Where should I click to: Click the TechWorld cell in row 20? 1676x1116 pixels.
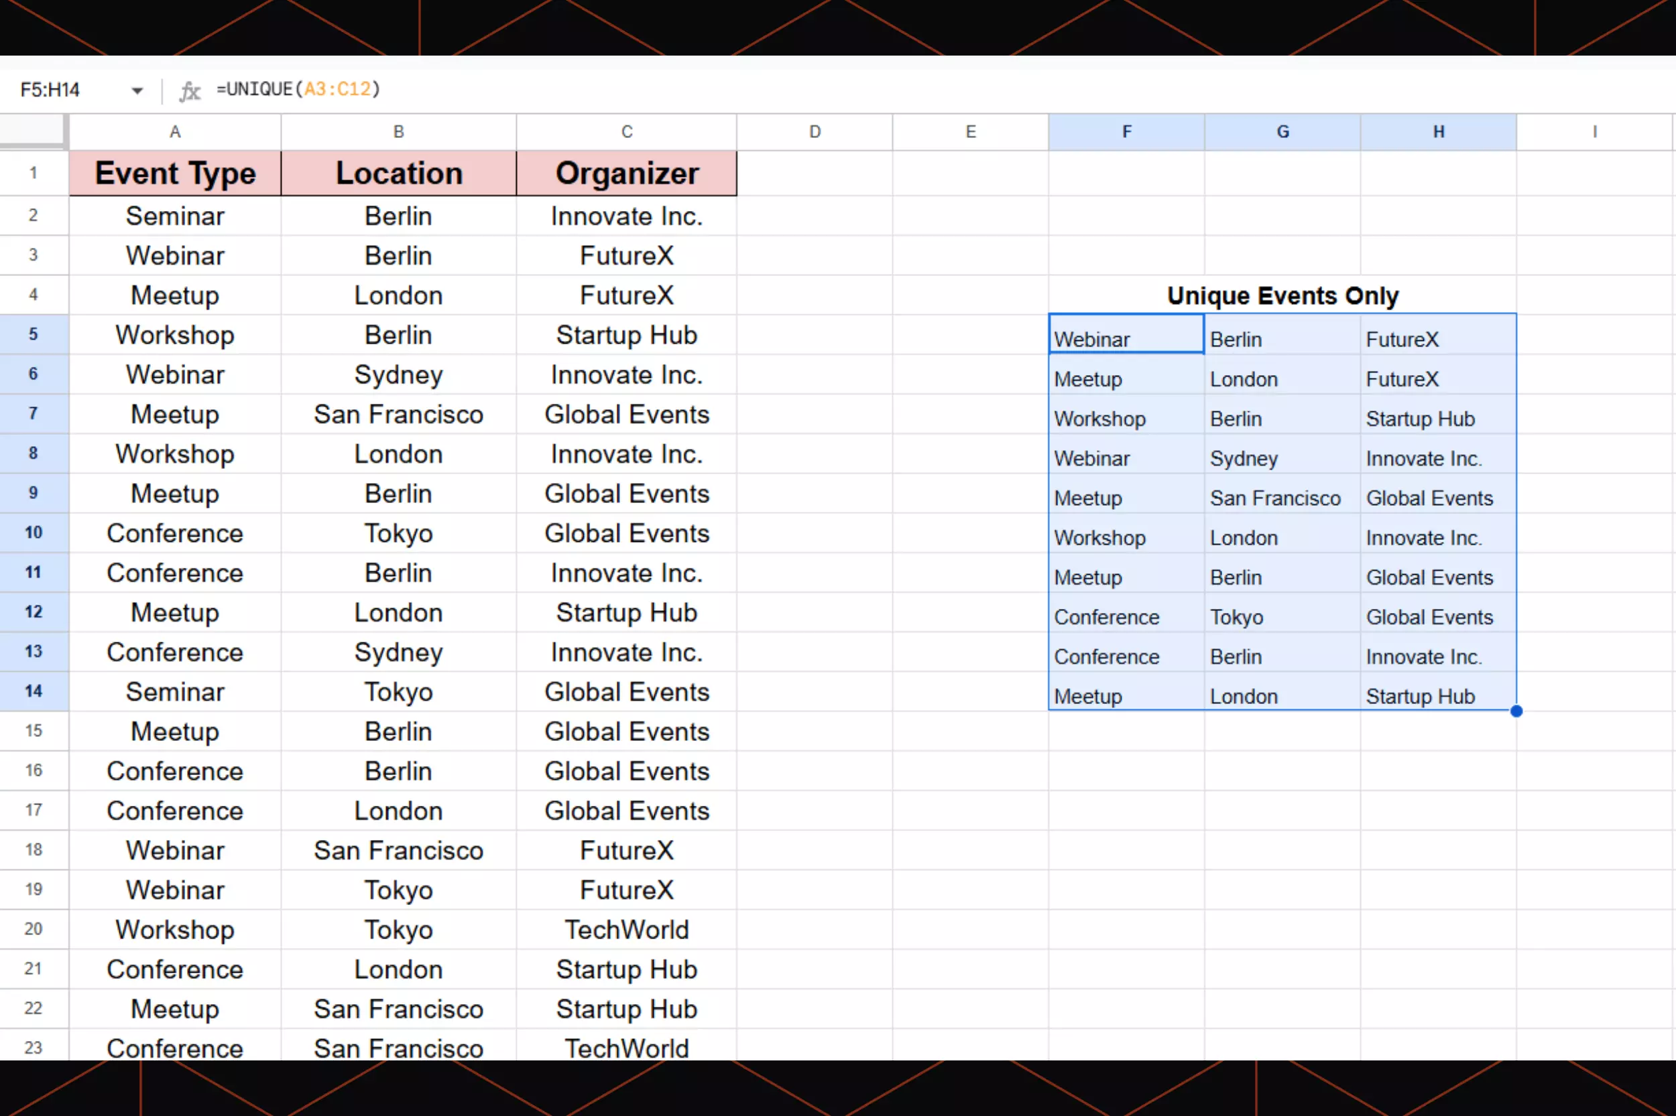point(626,930)
